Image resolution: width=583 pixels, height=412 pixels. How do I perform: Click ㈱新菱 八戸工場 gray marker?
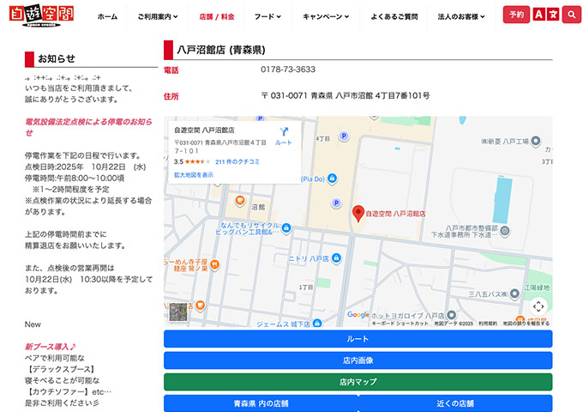[x=535, y=141]
